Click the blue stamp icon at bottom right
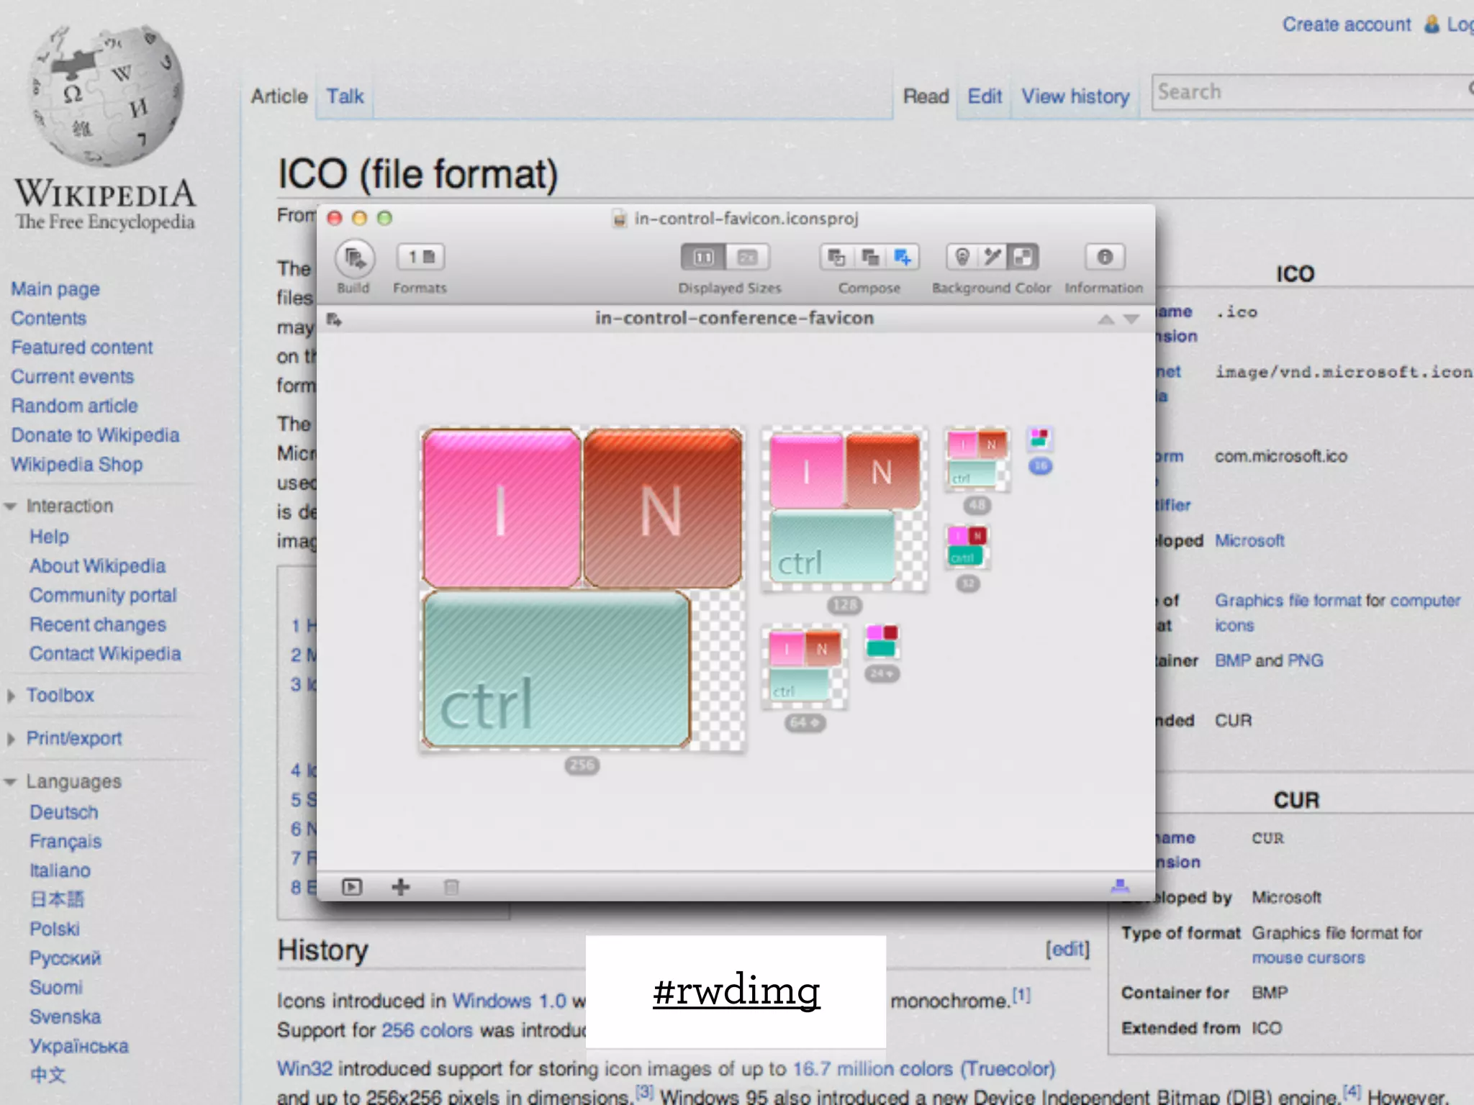Image resolution: width=1474 pixels, height=1105 pixels. [1120, 886]
